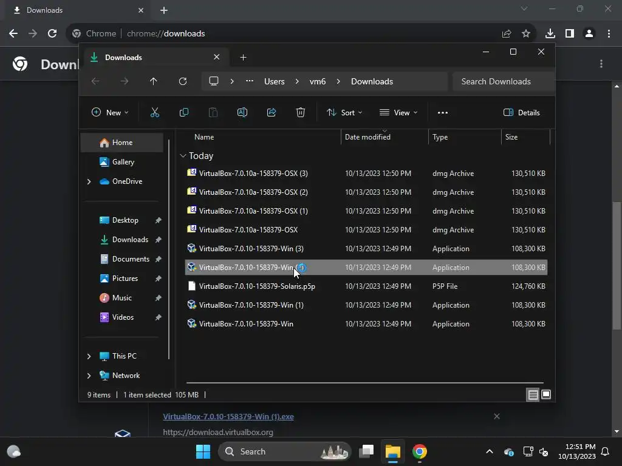622x466 pixels.
Task: Click Users in the address breadcrumb
Action: tap(275, 81)
